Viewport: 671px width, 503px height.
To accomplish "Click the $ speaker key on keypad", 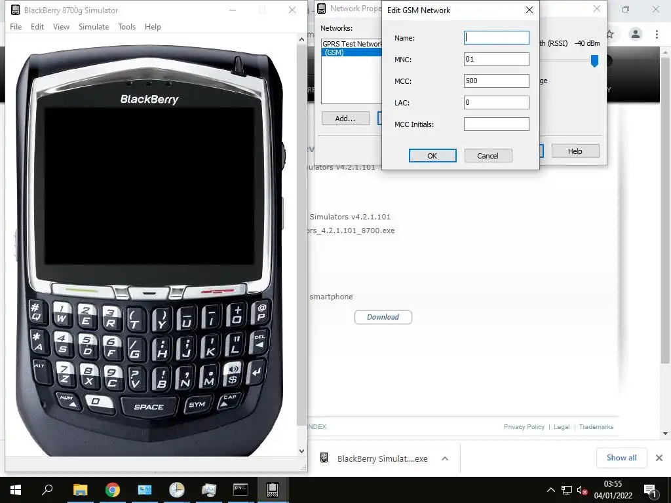I will click(233, 374).
